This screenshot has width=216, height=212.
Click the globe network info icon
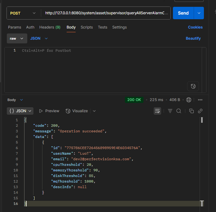189,100
